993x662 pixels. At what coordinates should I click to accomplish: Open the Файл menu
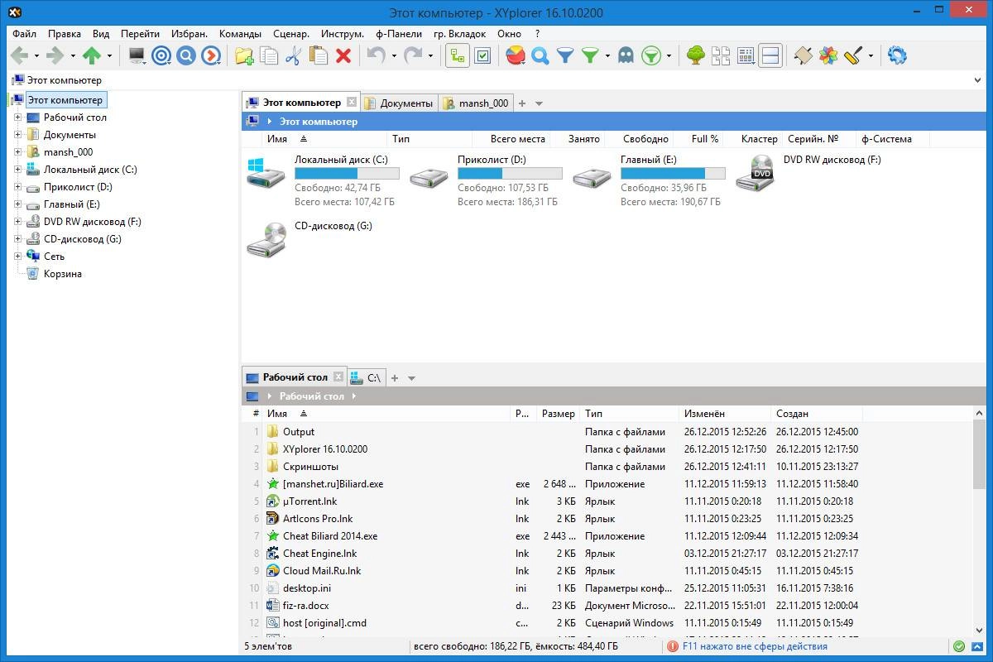(x=24, y=34)
